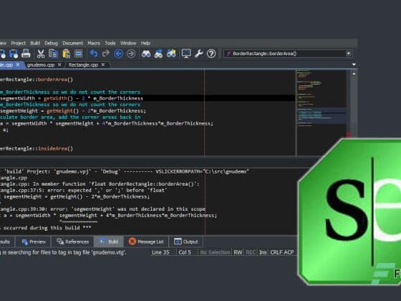This screenshot has width=401, height=301.
Task: Click the 'build' Project: gnudemo.vpj output line
Action: pos(125,171)
